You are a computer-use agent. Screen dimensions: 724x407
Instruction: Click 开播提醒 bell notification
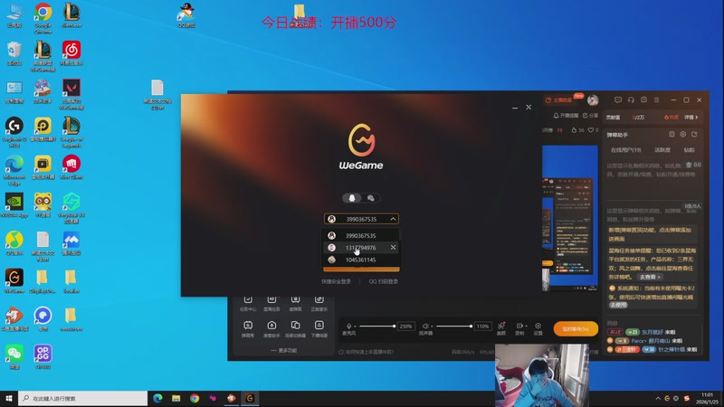click(x=566, y=116)
